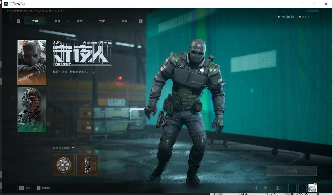Viewport: 334px width, 195px height.
Task: Click the first empty squad plus slot
Action: (293, 188)
